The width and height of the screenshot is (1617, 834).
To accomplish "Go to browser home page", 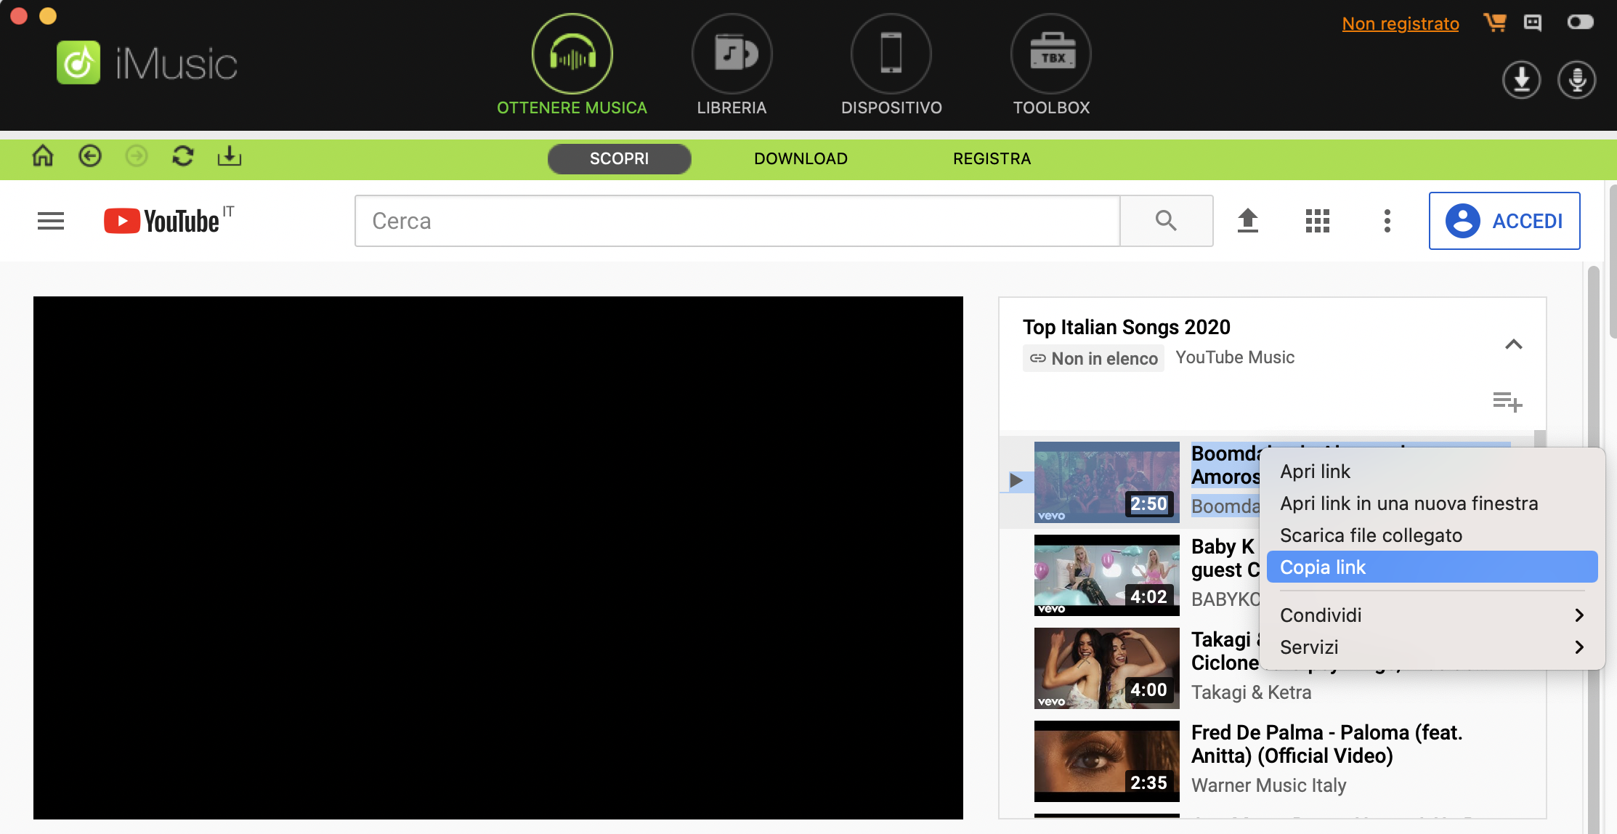I will (x=43, y=155).
